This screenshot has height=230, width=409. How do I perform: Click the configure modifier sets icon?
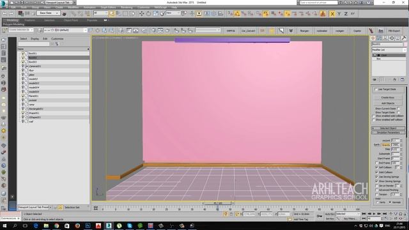tap(402, 79)
